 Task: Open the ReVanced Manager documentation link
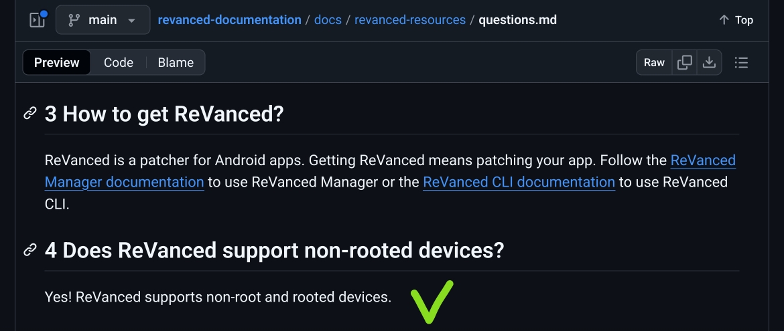pyautogui.click(x=125, y=182)
